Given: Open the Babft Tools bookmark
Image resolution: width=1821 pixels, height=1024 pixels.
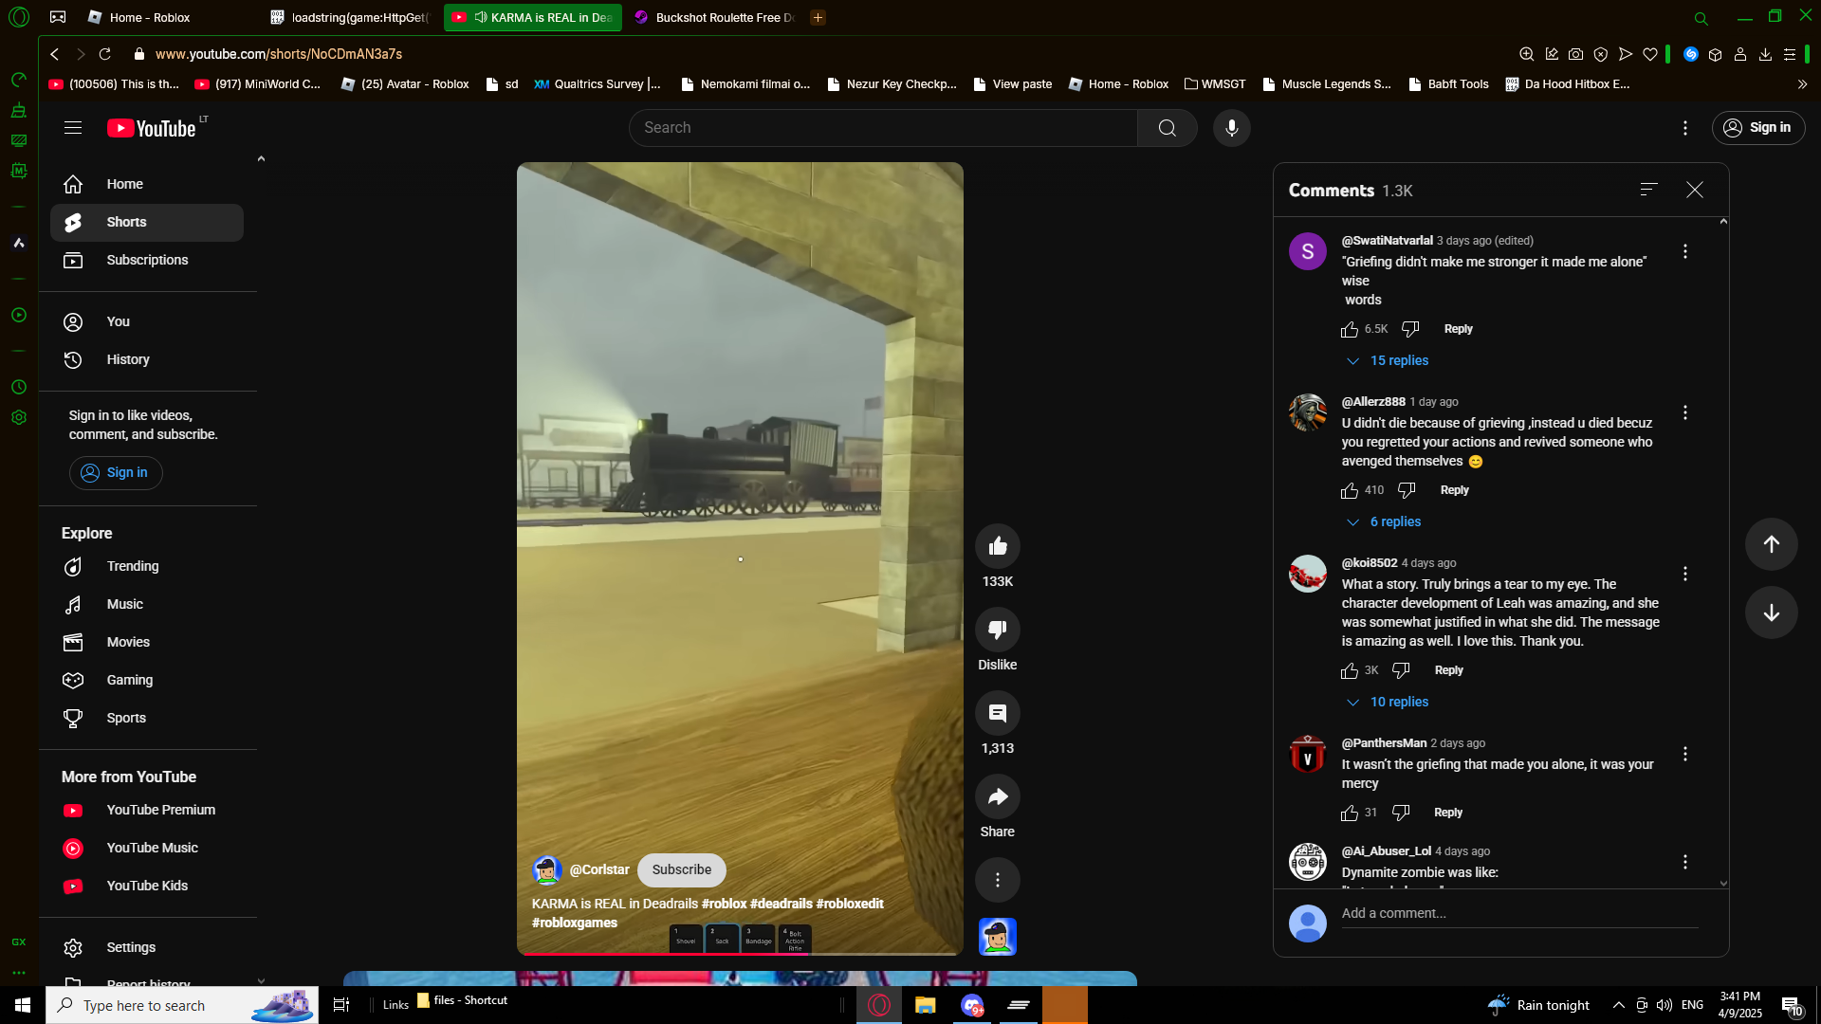Looking at the screenshot, I should click(1448, 83).
